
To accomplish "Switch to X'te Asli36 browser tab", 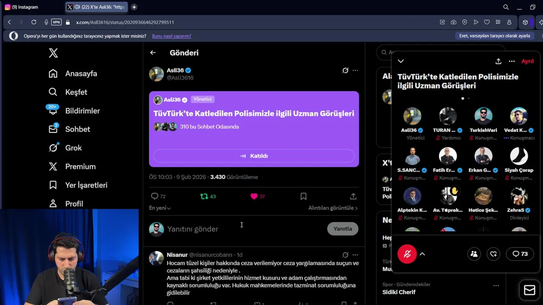I will [x=97, y=7].
